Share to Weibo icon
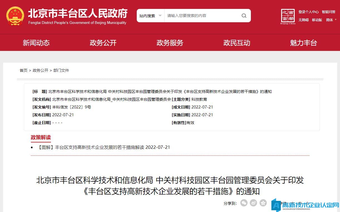 [253, 203]
